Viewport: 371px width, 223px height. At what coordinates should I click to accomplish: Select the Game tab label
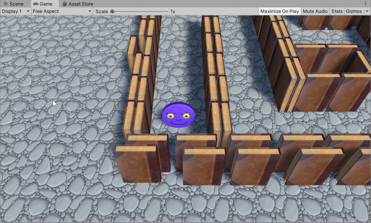tap(46, 4)
